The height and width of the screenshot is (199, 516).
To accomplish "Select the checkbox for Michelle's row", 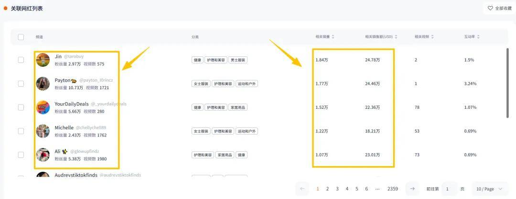I will 21,131.
